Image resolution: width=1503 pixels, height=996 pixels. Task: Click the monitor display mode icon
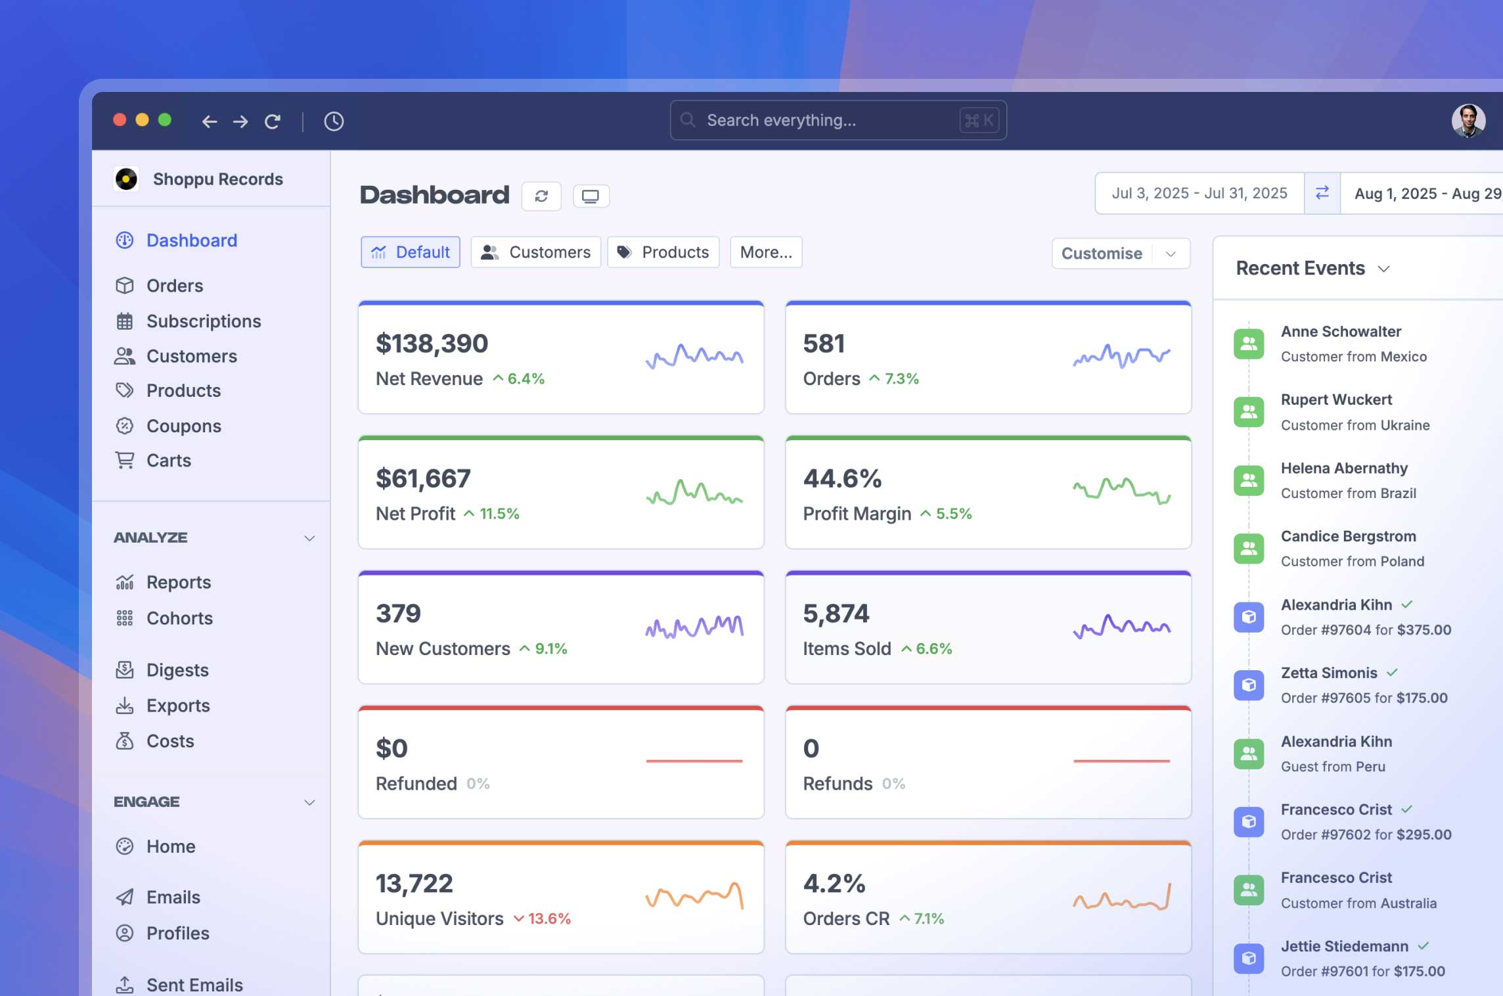pos(591,196)
